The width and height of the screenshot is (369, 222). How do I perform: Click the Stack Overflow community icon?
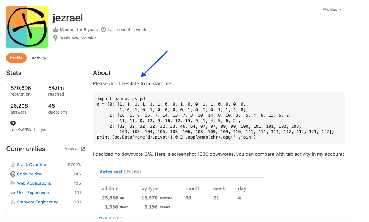coord(13,165)
